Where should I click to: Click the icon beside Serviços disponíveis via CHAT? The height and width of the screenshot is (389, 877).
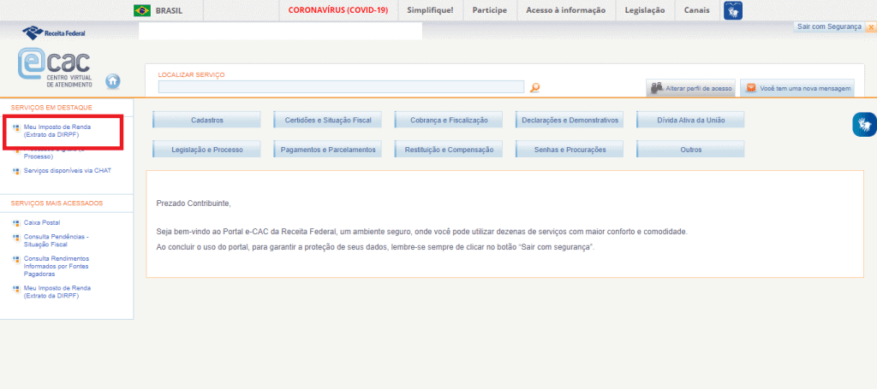pyautogui.click(x=15, y=171)
